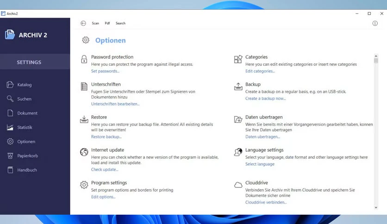Screen dimensions: 387x224
Task: Maximize the Archiv2 window
Action: coord(369,13)
